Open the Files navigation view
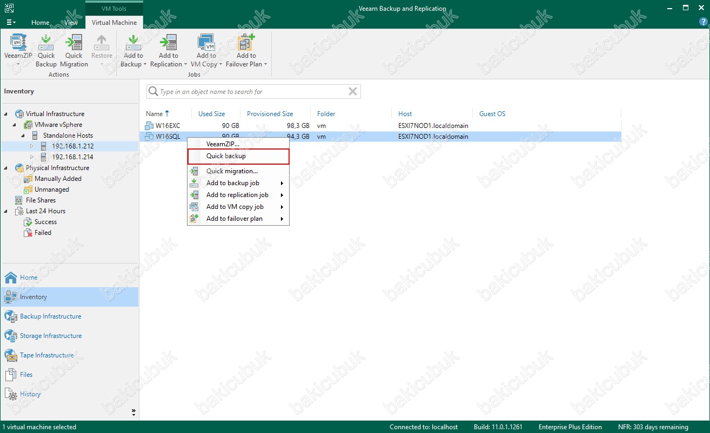 [69, 375]
